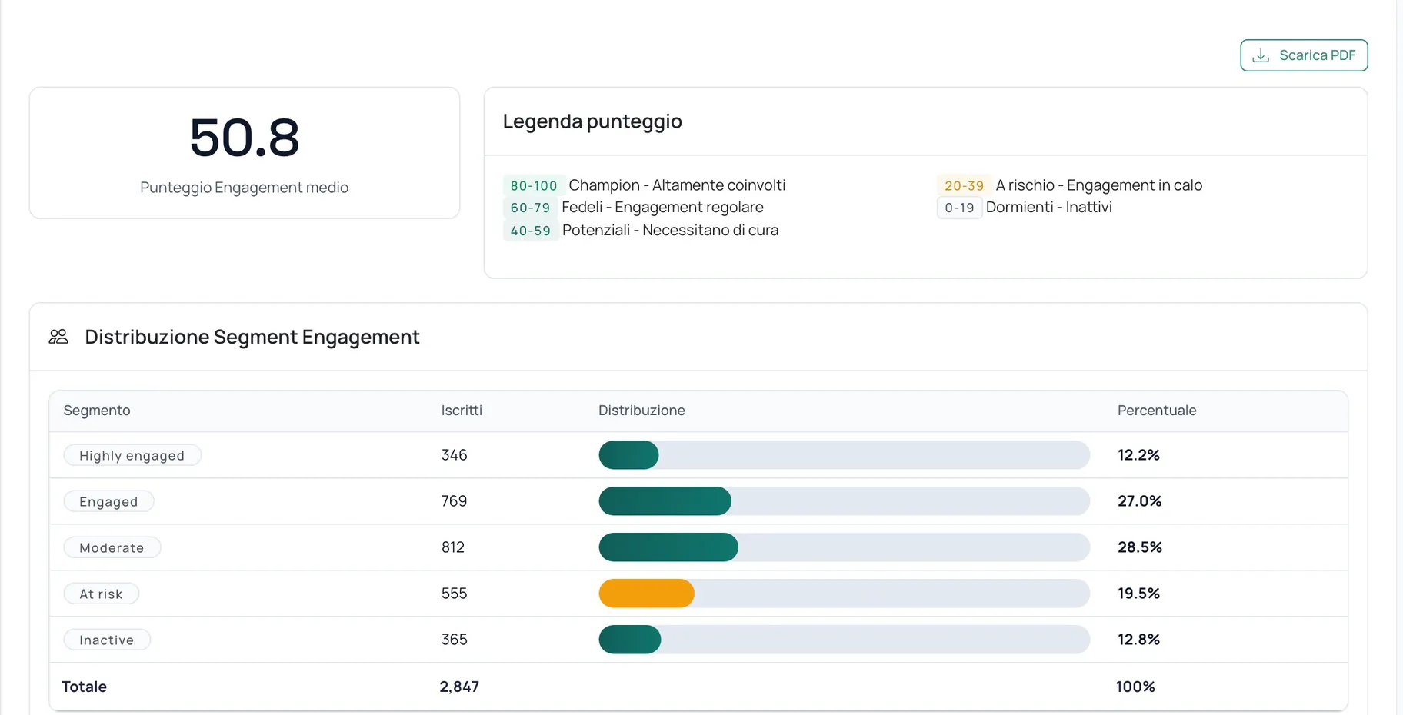Click the people icon beside Distribuzione Segment Engagement

coord(58,337)
